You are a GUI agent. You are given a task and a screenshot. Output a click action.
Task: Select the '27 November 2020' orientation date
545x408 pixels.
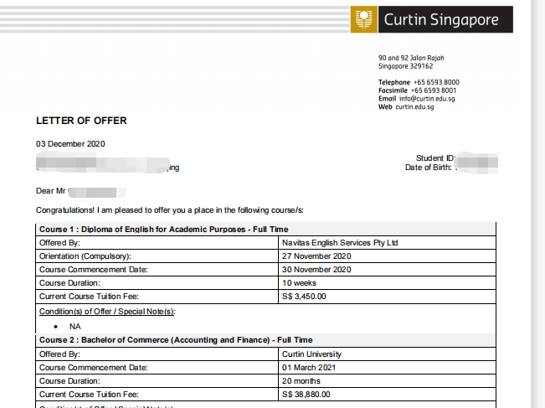[316, 256]
